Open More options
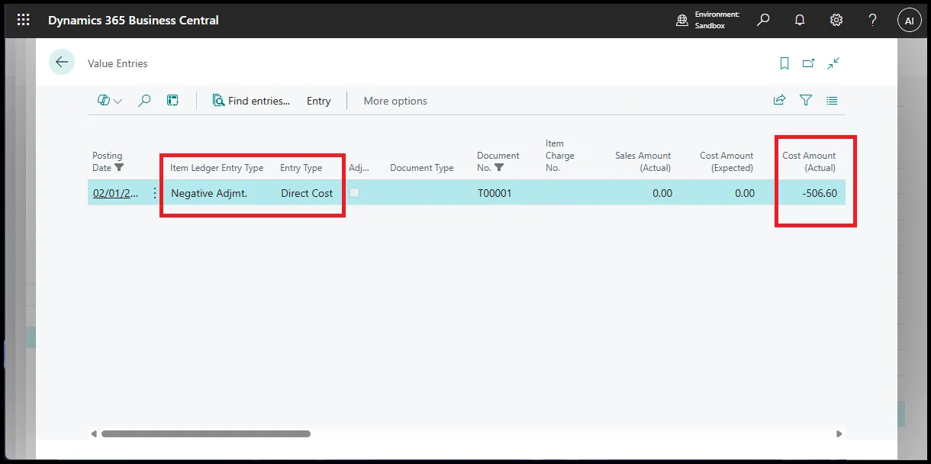The width and height of the screenshot is (931, 464). point(395,101)
